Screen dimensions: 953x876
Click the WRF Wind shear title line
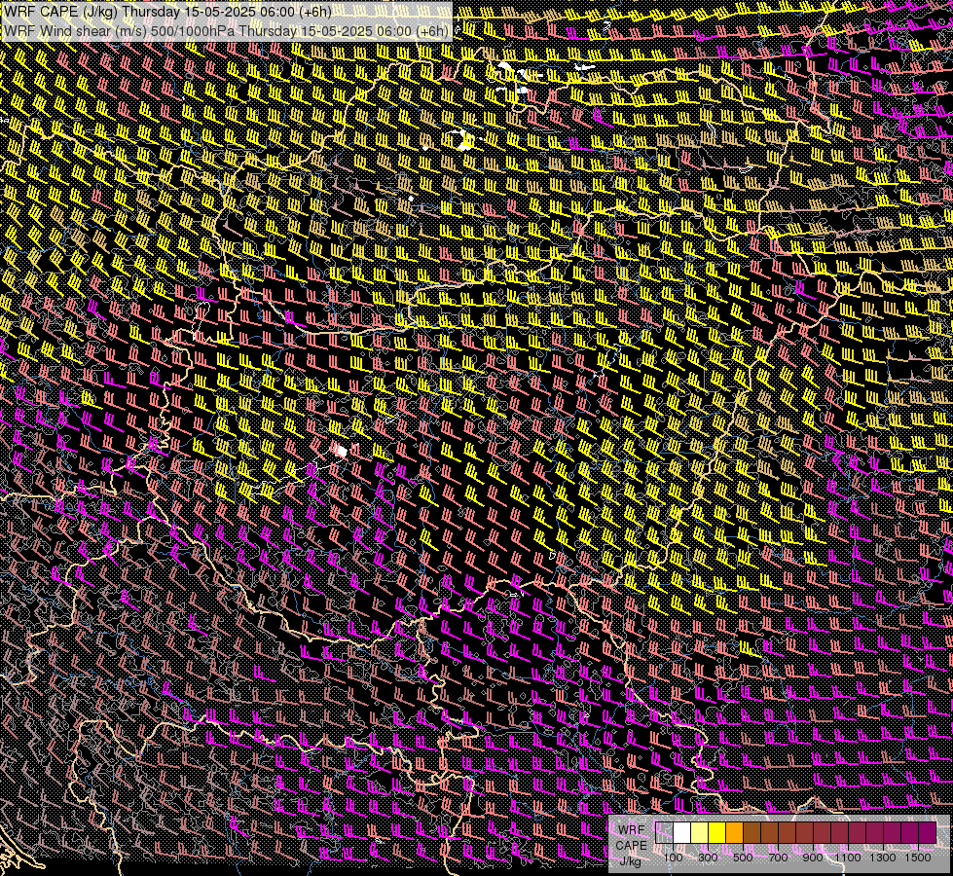click(227, 31)
